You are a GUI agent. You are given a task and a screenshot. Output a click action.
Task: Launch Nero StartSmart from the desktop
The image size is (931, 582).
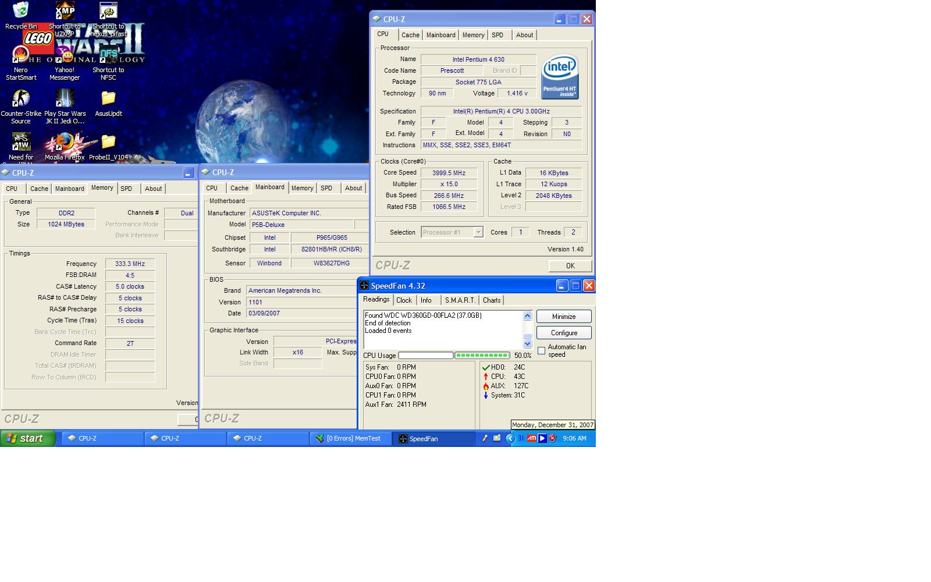(x=21, y=55)
